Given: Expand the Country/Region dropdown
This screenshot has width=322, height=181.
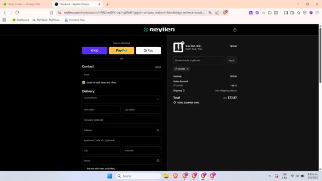Looking at the screenshot, I should [x=122, y=100].
